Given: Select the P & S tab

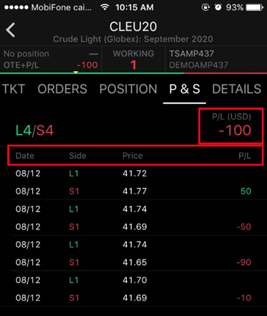Looking at the screenshot, I should click(x=185, y=89).
